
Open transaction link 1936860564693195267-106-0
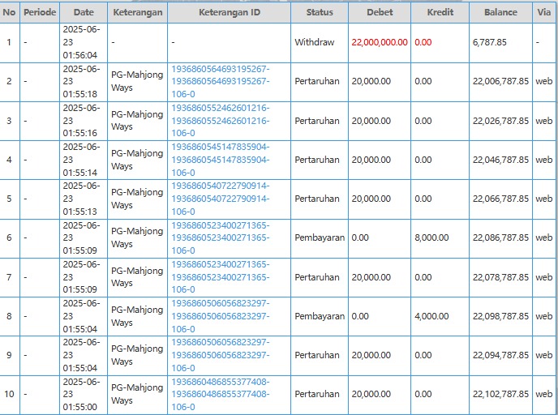pyautogui.click(x=221, y=81)
